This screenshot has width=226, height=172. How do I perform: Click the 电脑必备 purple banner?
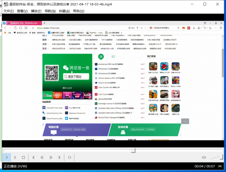(76, 130)
